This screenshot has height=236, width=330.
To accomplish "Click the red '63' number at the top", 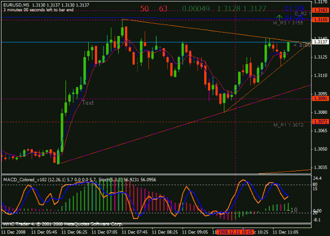I will click(163, 8).
